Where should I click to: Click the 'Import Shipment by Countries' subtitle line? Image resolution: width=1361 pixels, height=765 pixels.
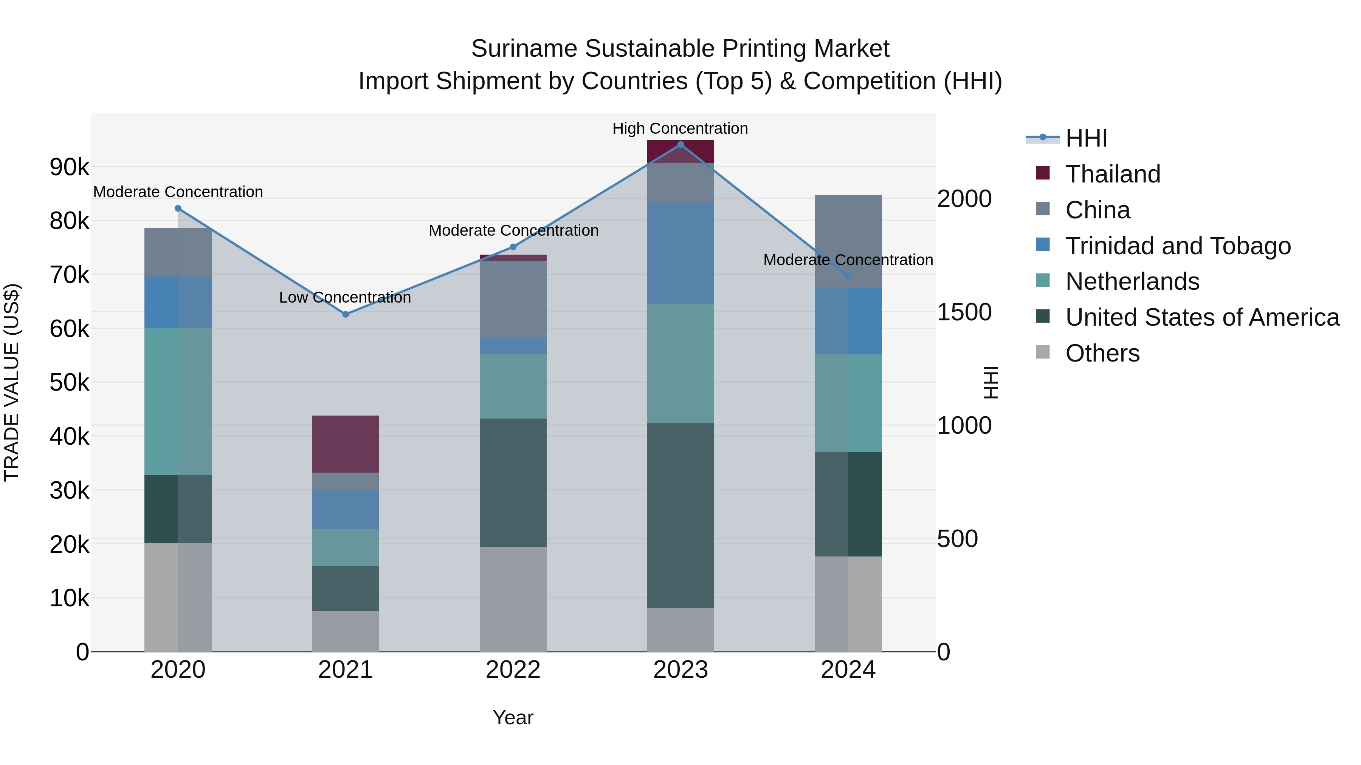680,81
